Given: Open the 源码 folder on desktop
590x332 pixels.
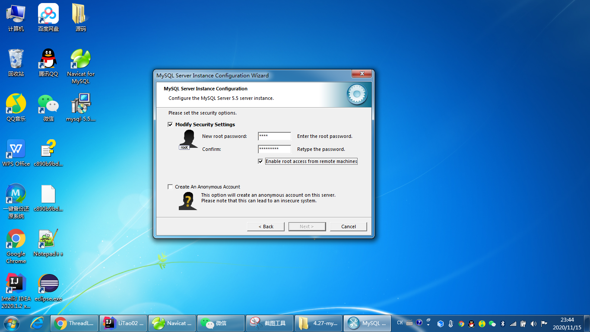Looking at the screenshot, I should click(x=81, y=17).
